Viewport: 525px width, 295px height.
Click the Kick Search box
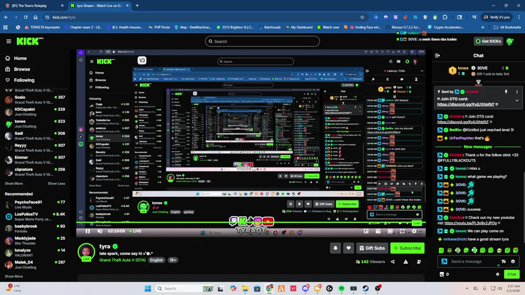click(262, 41)
